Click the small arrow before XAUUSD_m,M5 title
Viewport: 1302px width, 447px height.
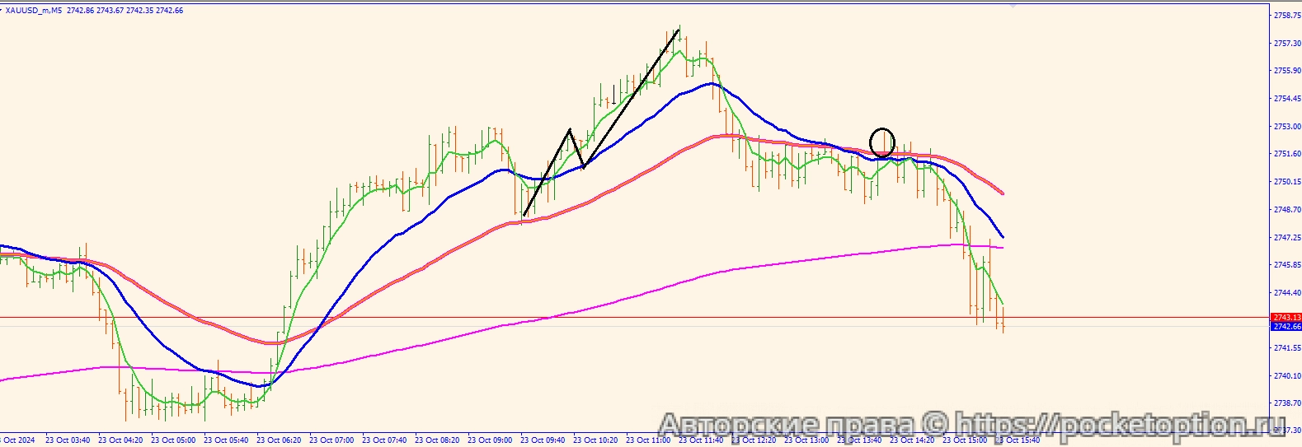2,11
